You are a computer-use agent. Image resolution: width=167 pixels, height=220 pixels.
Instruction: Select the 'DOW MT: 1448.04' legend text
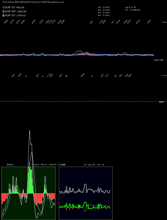coord(16,11)
